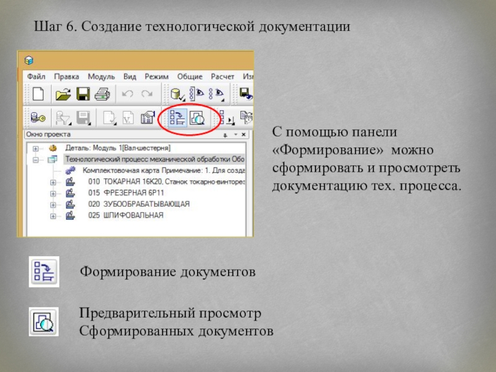Save with the floppy disk icon
The image size is (496, 372).
[x=83, y=94]
